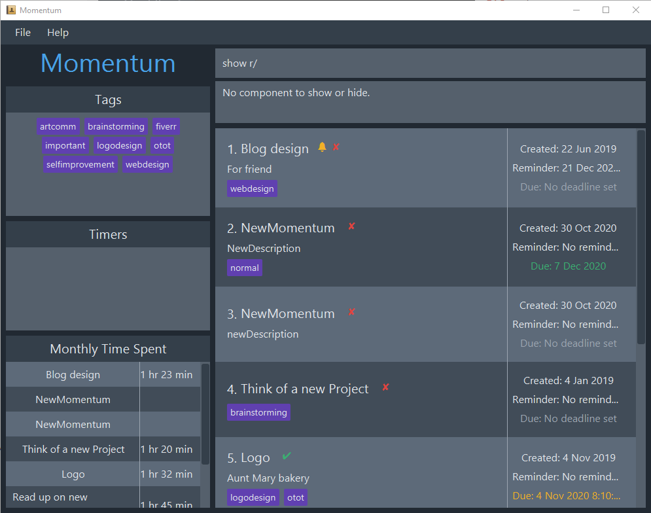The height and width of the screenshot is (513, 651).
Task: Open the File menu
Action: tap(23, 33)
